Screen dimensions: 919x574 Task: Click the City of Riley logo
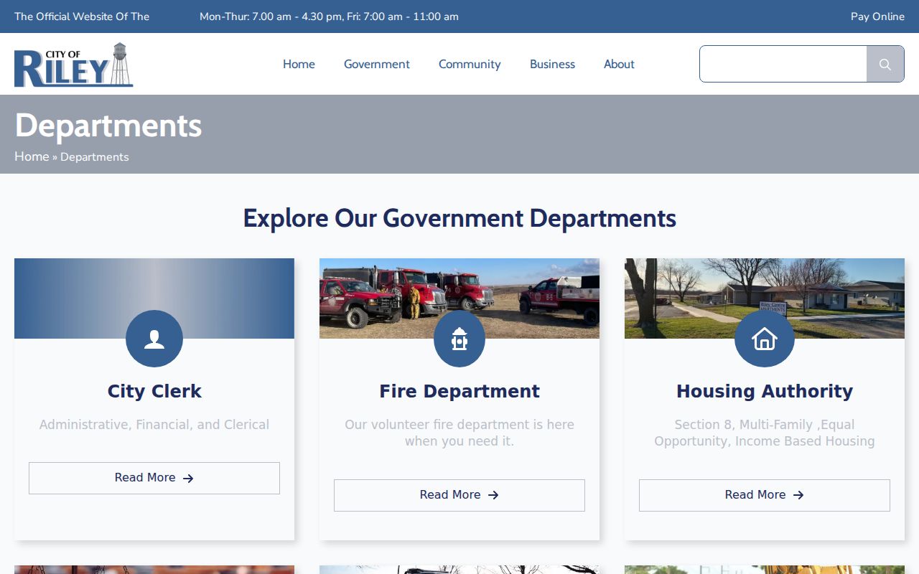[74, 65]
